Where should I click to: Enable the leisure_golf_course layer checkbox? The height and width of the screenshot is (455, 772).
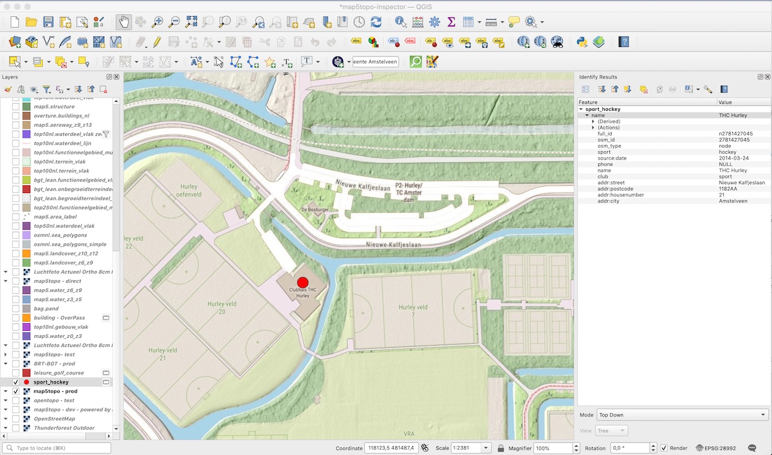click(16, 373)
